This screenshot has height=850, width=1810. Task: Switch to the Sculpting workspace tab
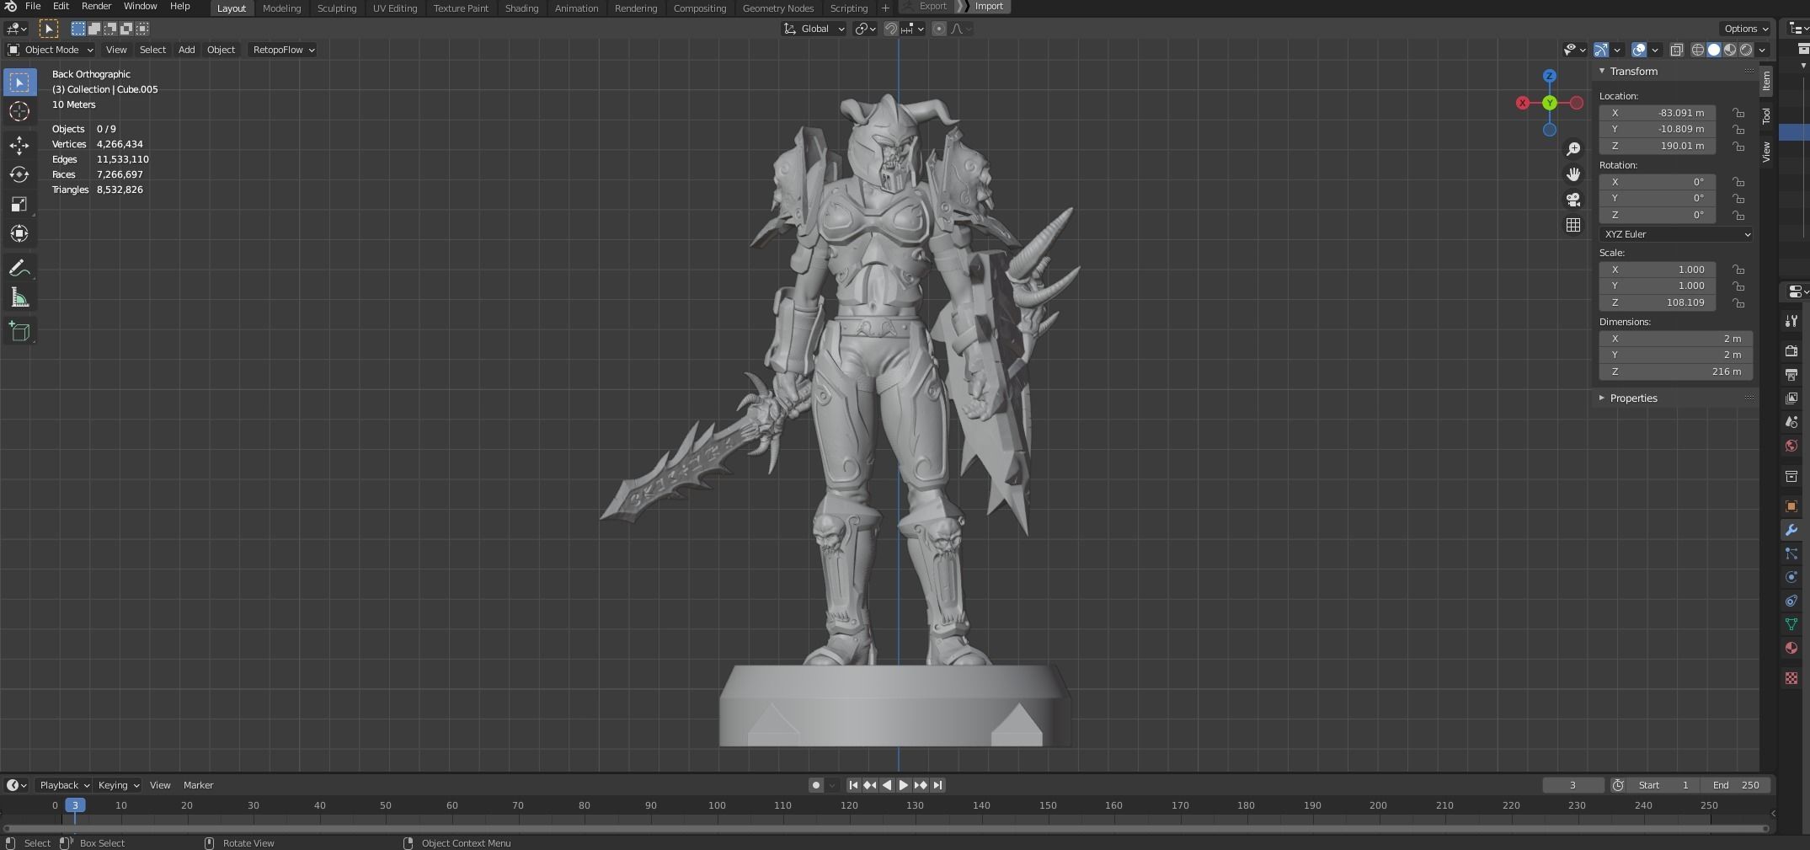click(x=337, y=8)
